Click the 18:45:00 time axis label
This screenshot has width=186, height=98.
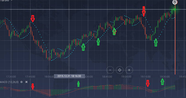(x=107, y=77)
